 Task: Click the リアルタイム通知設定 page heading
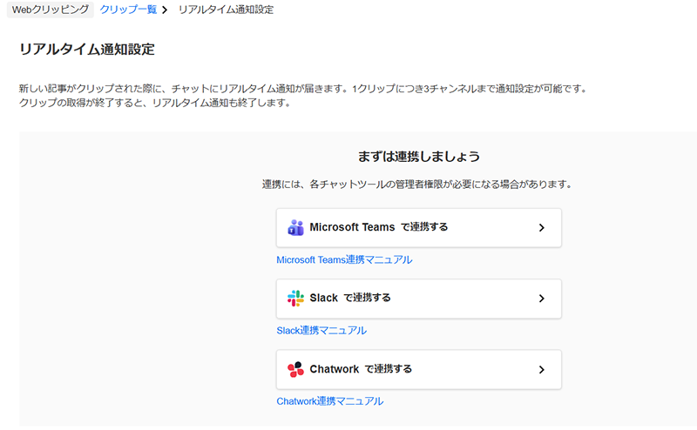coord(86,50)
